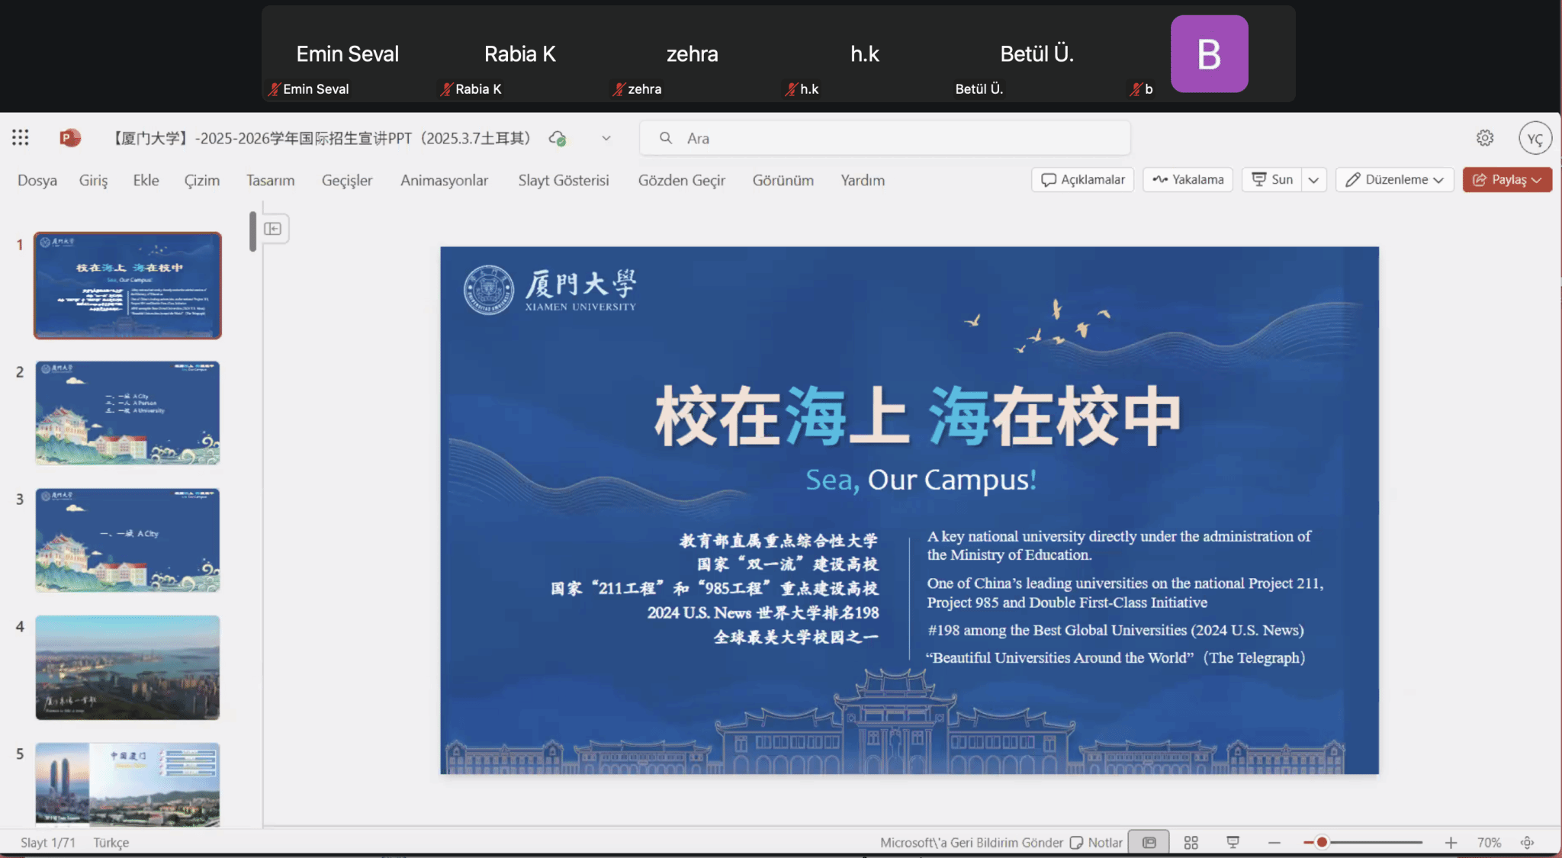This screenshot has height=858, width=1562.
Task: Expand the file name dropdown chevron
Action: coord(606,138)
